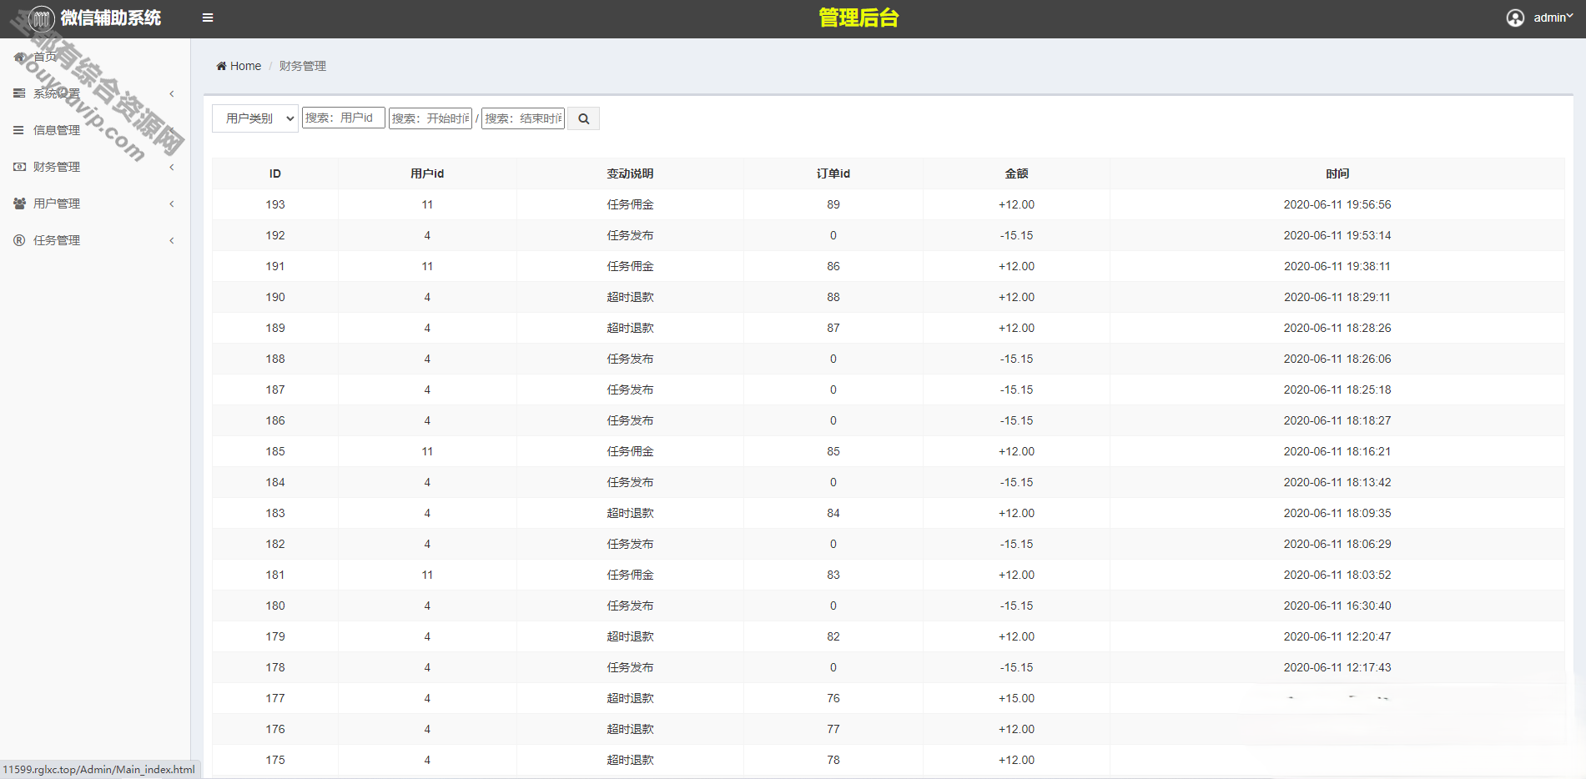Screen dimensions: 1586x779
Task: Click the 用户管理 users icon
Action: pos(19,204)
